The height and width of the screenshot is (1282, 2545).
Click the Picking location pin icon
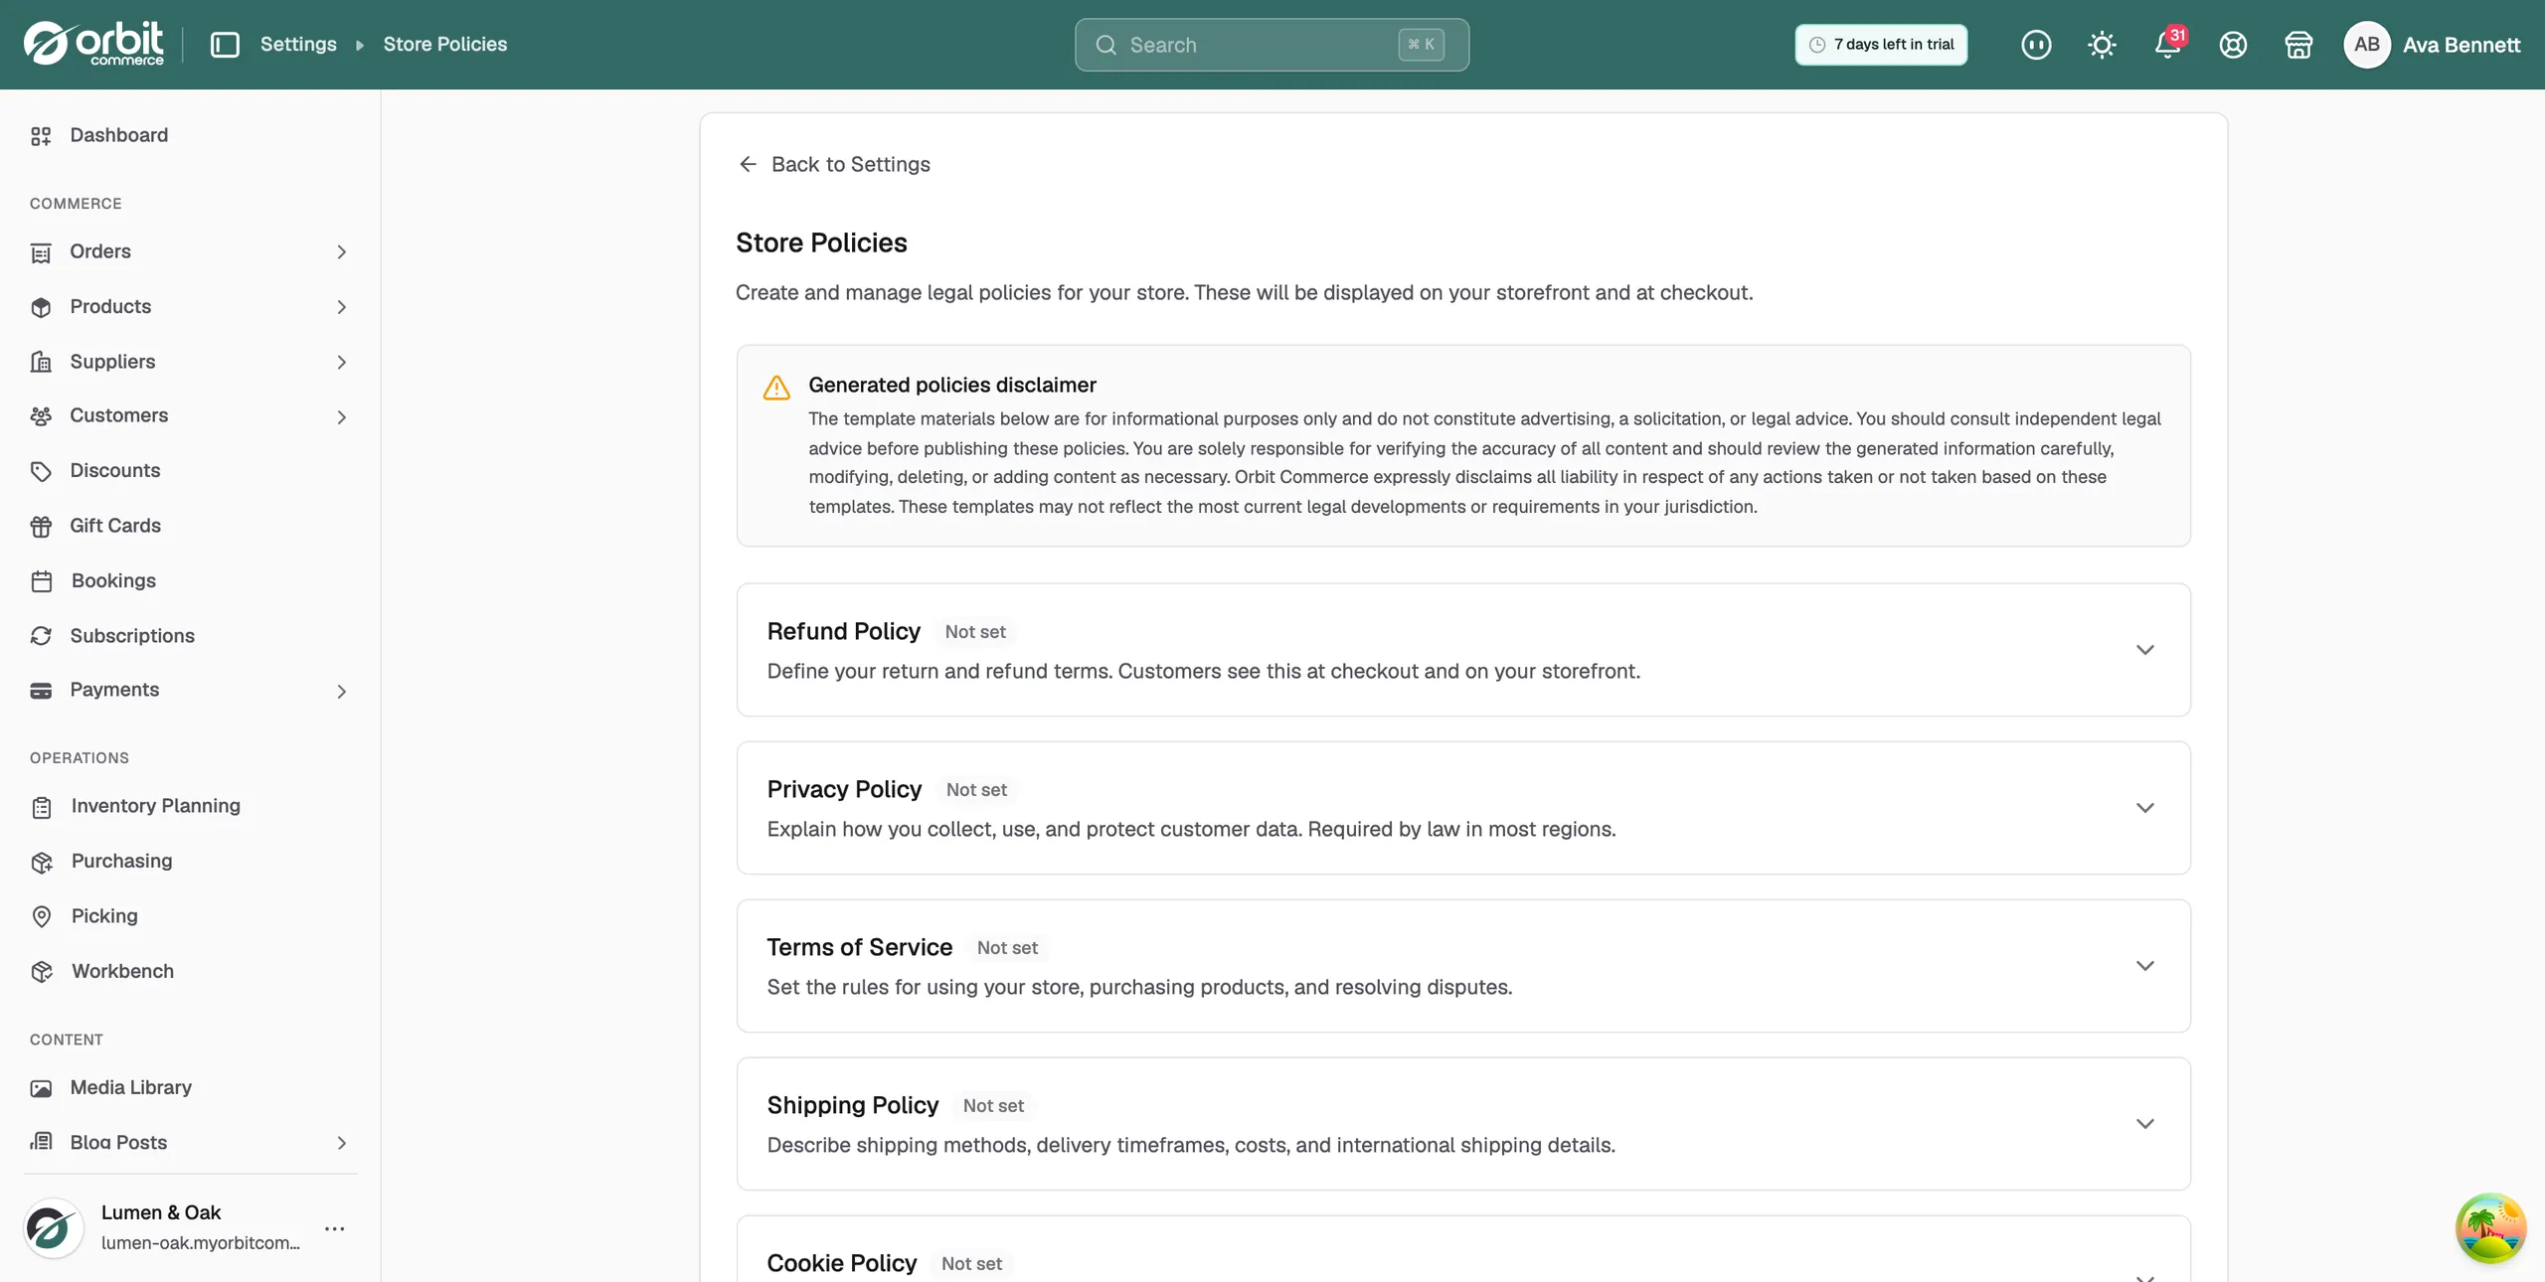point(41,916)
